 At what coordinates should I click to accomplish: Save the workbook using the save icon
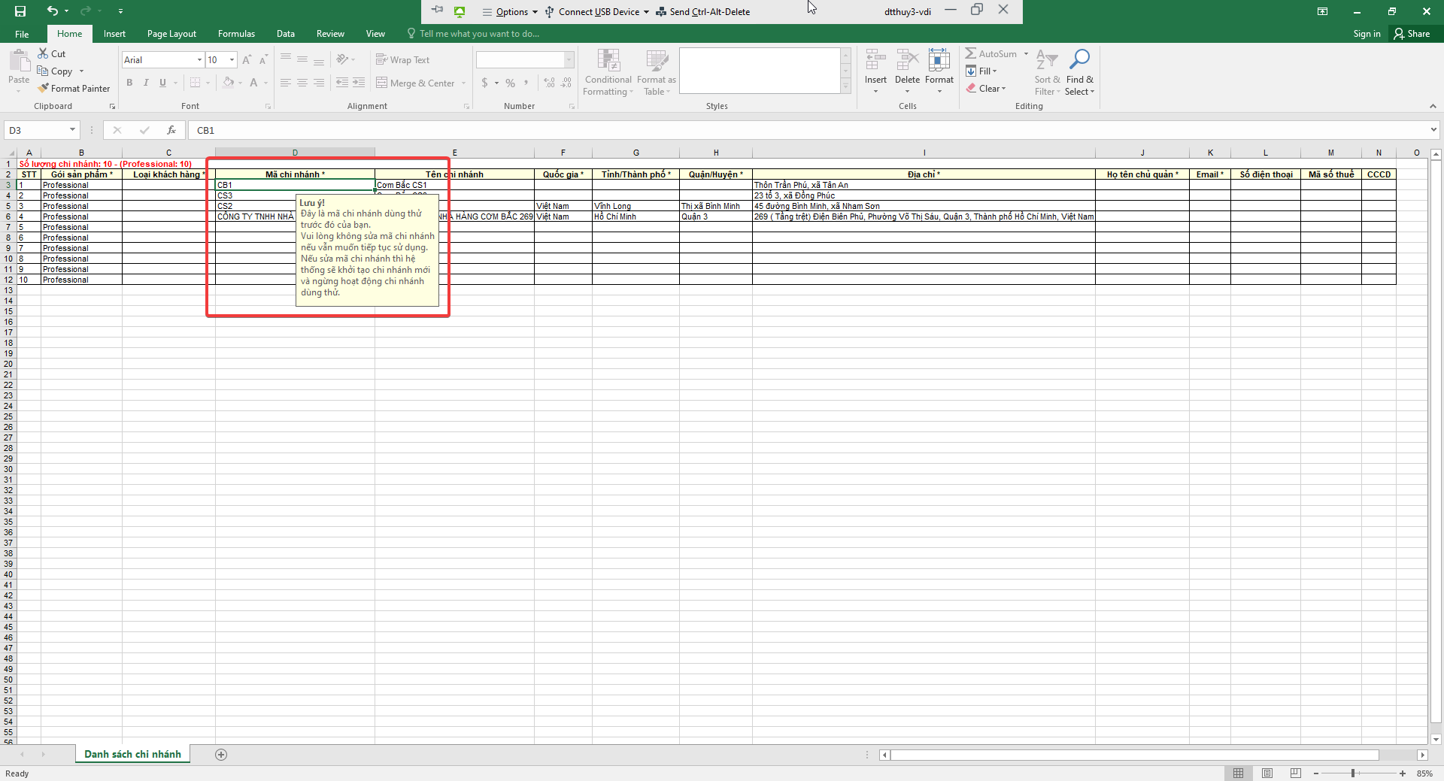click(20, 11)
